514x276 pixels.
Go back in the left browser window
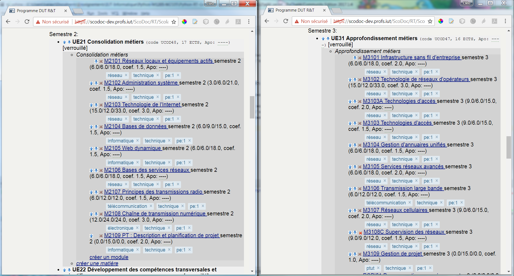click(x=8, y=22)
